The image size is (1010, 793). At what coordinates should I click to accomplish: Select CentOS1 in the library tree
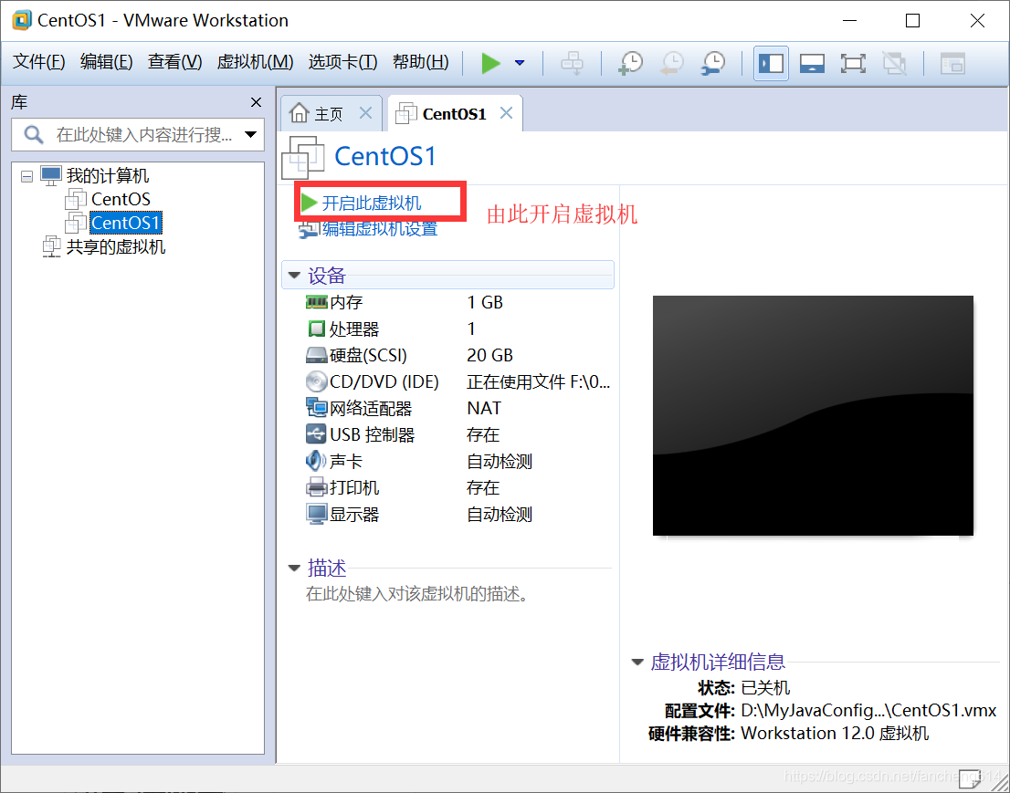point(126,223)
